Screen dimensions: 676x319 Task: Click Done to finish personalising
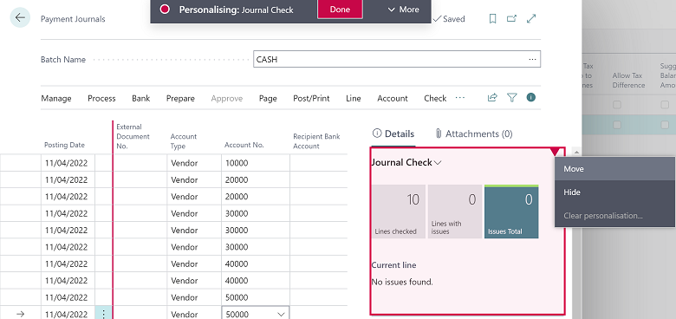(340, 10)
